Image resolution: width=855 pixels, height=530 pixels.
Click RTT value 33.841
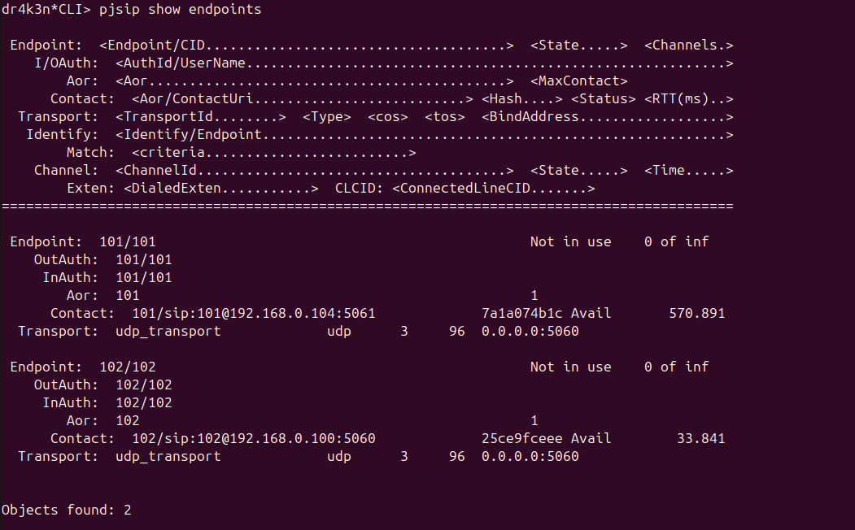pos(700,439)
